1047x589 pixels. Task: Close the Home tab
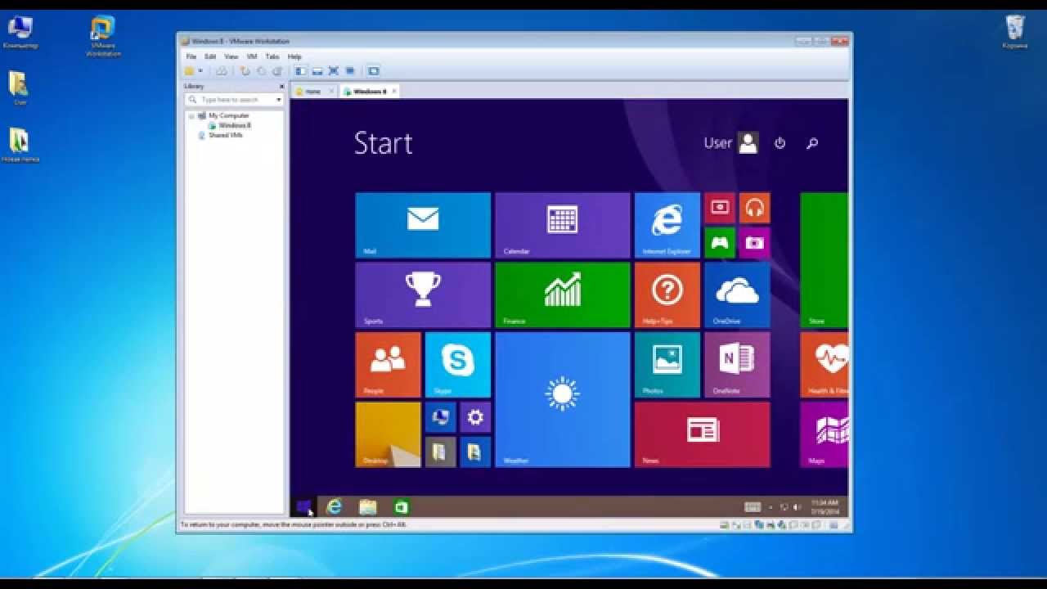331,92
